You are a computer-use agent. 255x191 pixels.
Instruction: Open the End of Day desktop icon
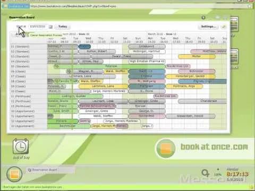(21, 149)
